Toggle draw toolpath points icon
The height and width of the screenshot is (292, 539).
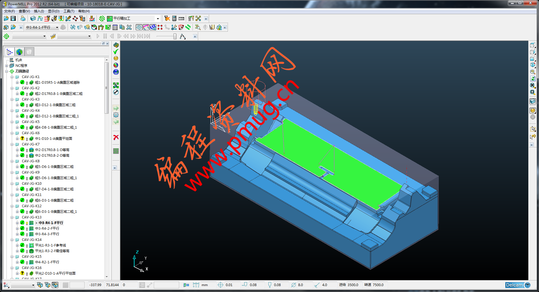160,27
